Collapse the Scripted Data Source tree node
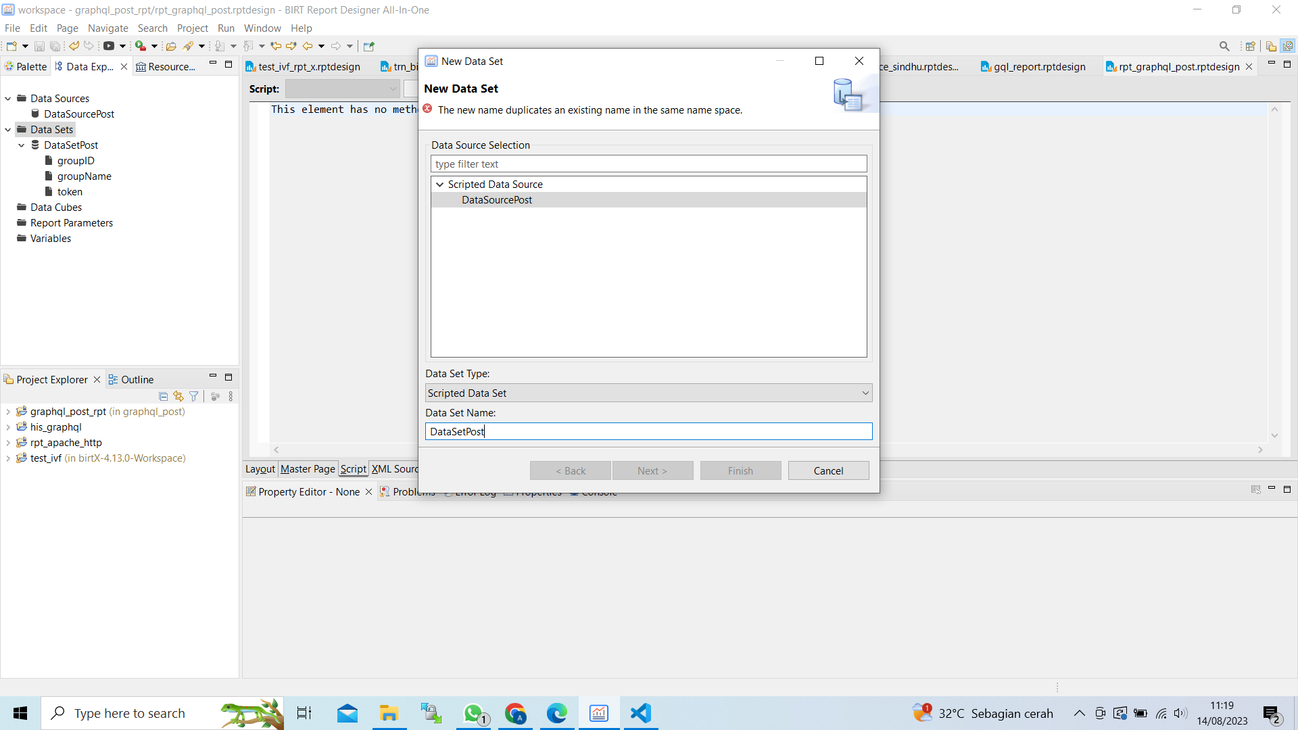Screen dimensions: 1298x730 (440, 184)
